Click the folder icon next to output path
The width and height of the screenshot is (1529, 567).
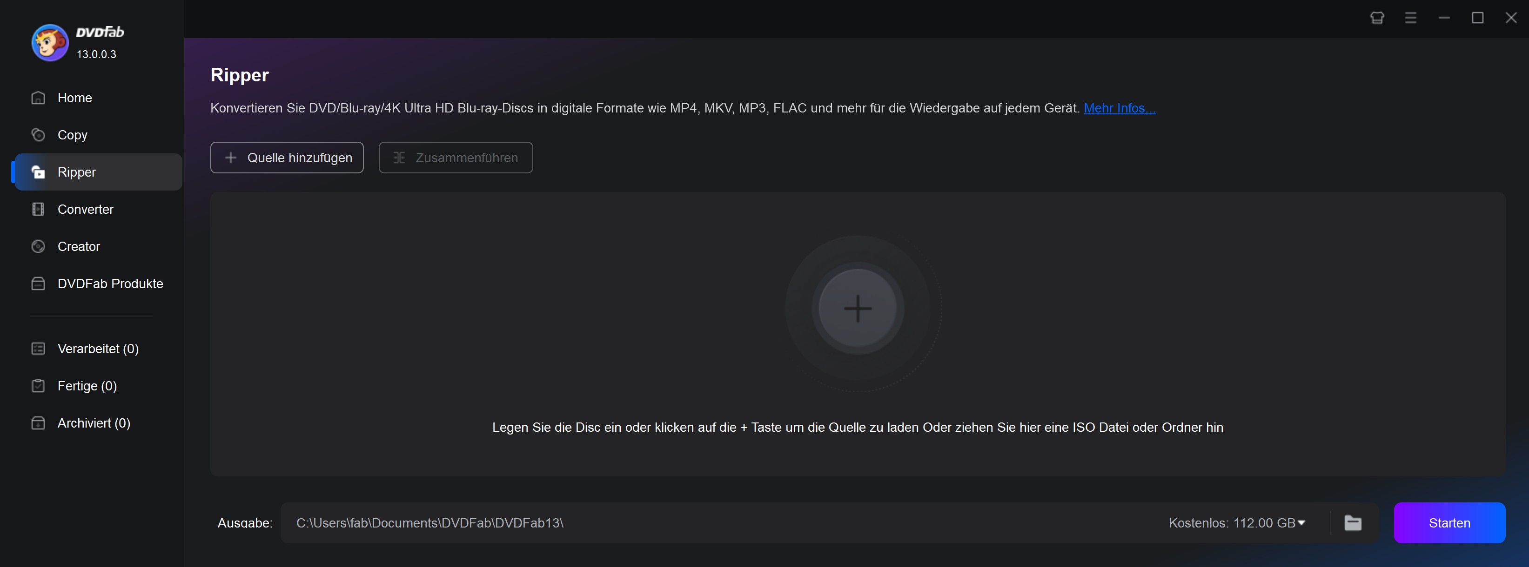pos(1354,523)
